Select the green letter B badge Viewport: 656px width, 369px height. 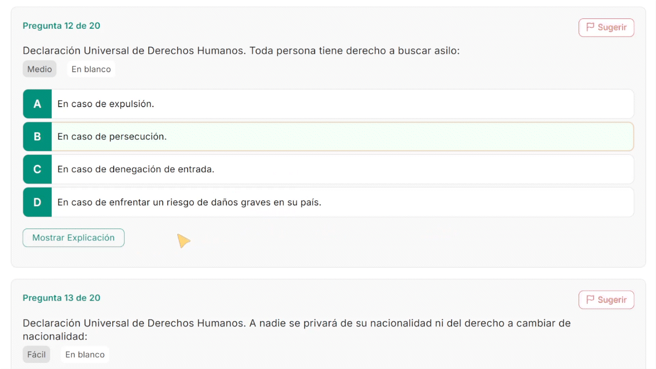pos(37,137)
